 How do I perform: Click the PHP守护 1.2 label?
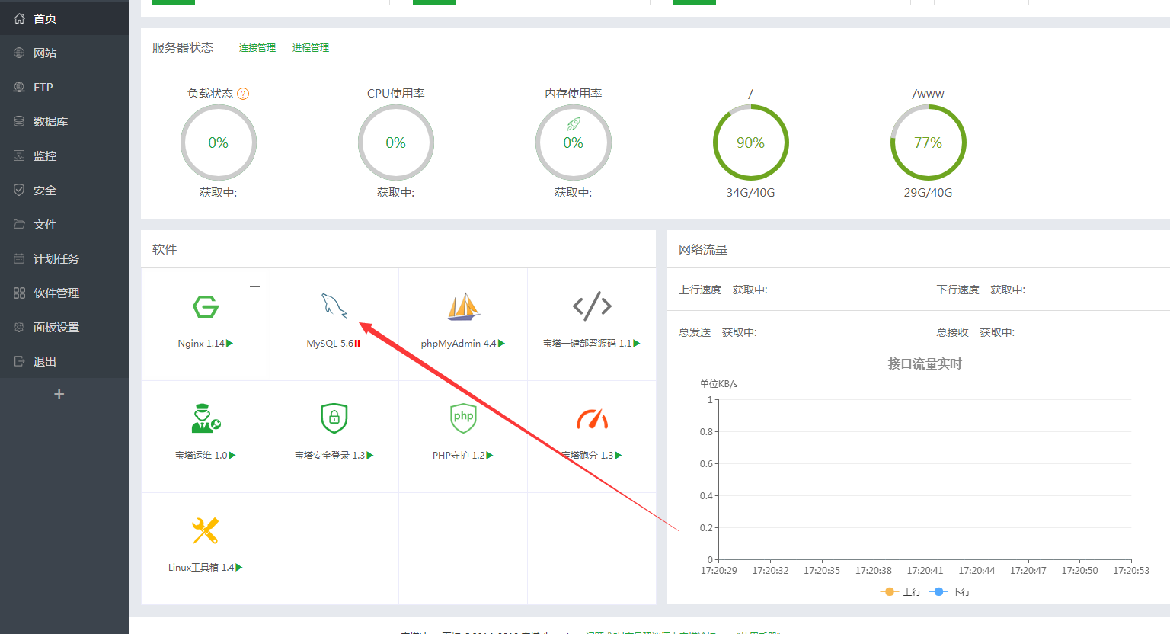coord(459,456)
